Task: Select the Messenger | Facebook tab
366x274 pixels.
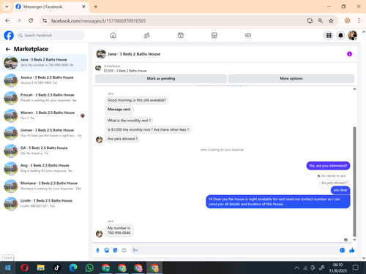Action: [x=51, y=7]
